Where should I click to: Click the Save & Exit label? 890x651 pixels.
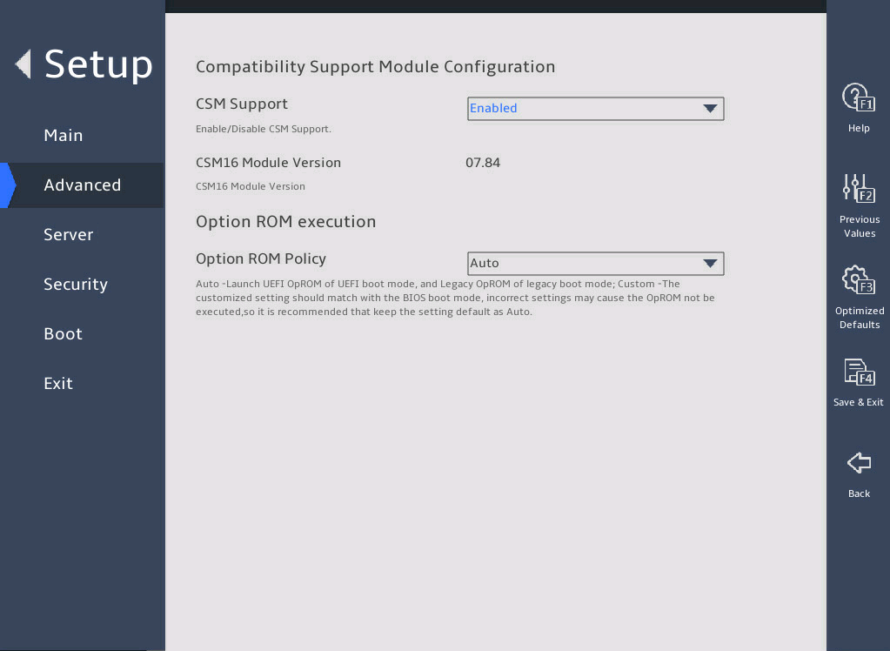(858, 402)
